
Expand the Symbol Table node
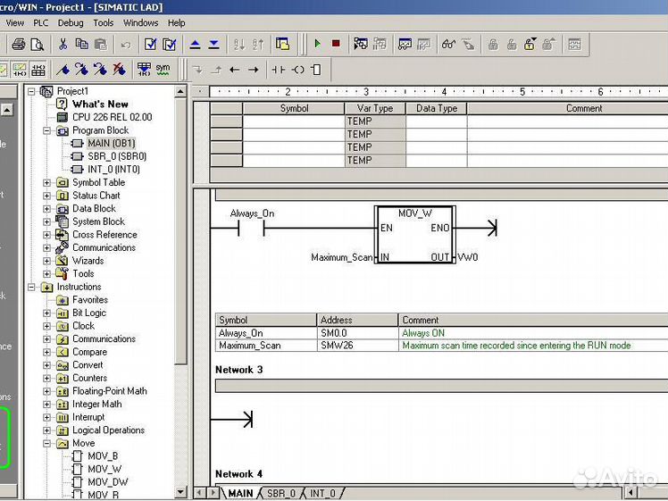pos(46,183)
